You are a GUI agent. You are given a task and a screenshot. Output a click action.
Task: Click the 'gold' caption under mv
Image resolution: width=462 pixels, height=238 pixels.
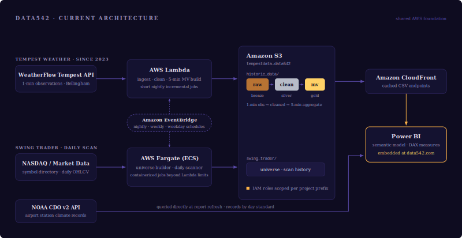tap(315, 96)
